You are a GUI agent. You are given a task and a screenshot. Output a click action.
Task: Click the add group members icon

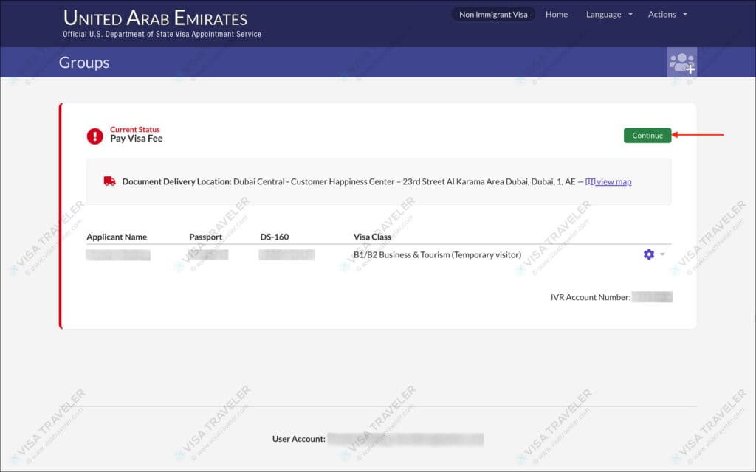click(x=681, y=63)
